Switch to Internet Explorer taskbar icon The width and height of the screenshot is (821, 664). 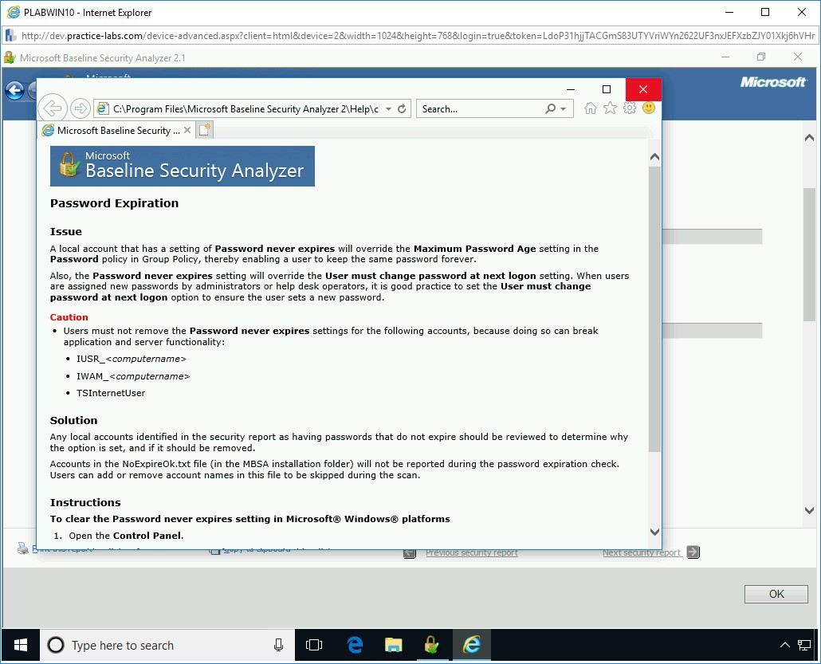click(471, 645)
